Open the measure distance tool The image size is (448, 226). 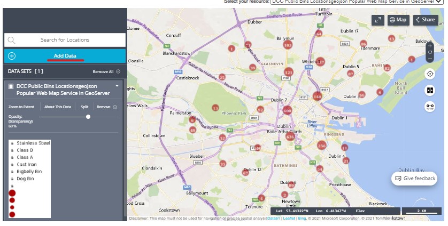(430, 107)
